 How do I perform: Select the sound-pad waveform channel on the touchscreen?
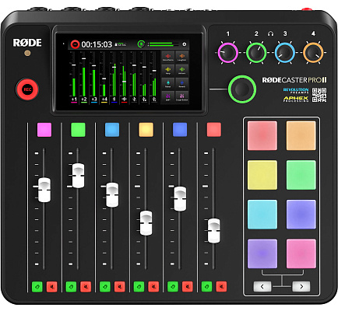click(124, 100)
